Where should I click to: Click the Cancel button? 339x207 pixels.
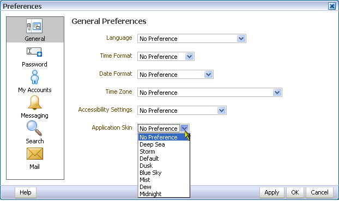pyautogui.click(x=319, y=192)
